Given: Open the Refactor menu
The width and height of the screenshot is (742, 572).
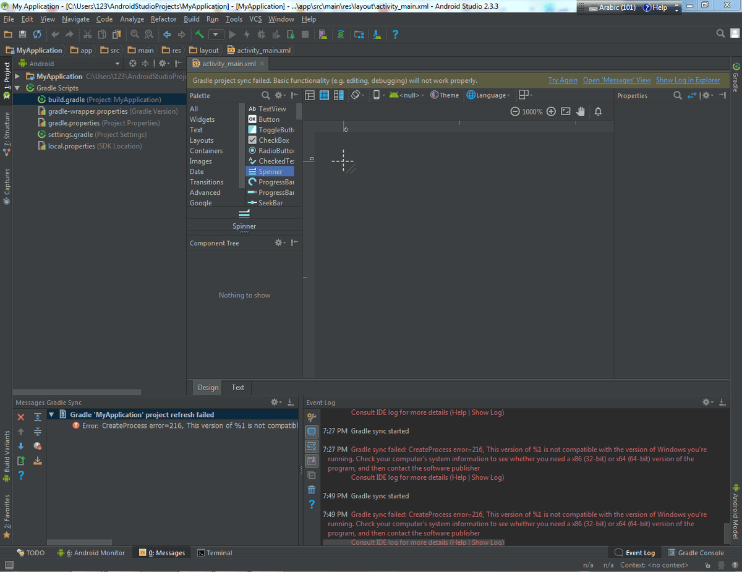Looking at the screenshot, I should (x=163, y=19).
